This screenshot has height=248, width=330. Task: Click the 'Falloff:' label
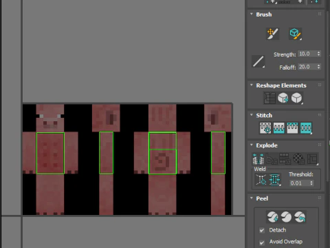pos(287,68)
